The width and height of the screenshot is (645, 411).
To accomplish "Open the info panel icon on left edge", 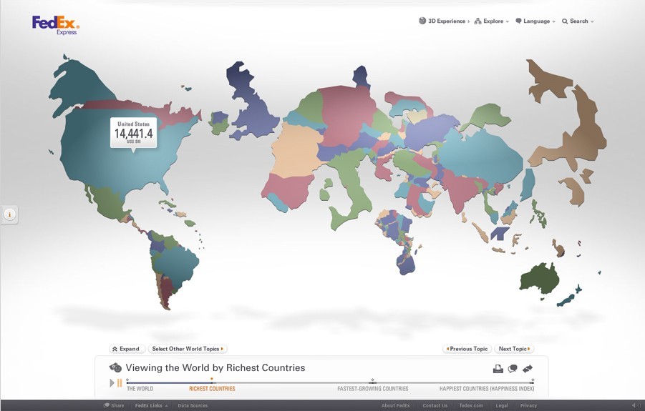I will (x=10, y=214).
